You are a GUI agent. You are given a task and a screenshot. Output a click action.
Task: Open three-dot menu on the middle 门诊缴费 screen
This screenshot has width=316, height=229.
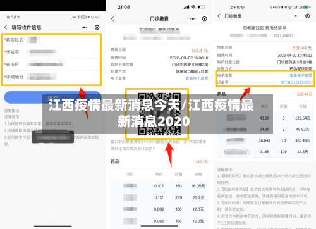click(x=193, y=19)
